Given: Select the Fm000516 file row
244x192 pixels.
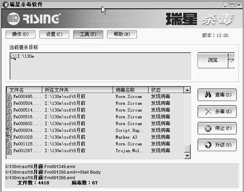Looking at the screenshot, I should click(95, 117).
